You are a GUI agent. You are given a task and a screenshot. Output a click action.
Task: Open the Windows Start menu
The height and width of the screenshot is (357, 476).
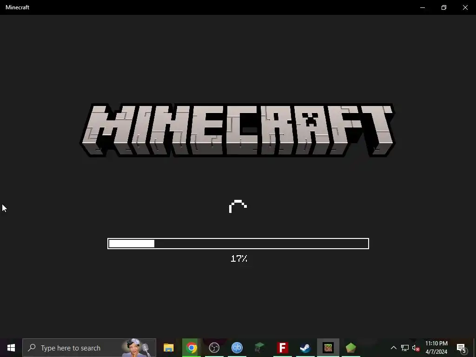pyautogui.click(x=11, y=348)
